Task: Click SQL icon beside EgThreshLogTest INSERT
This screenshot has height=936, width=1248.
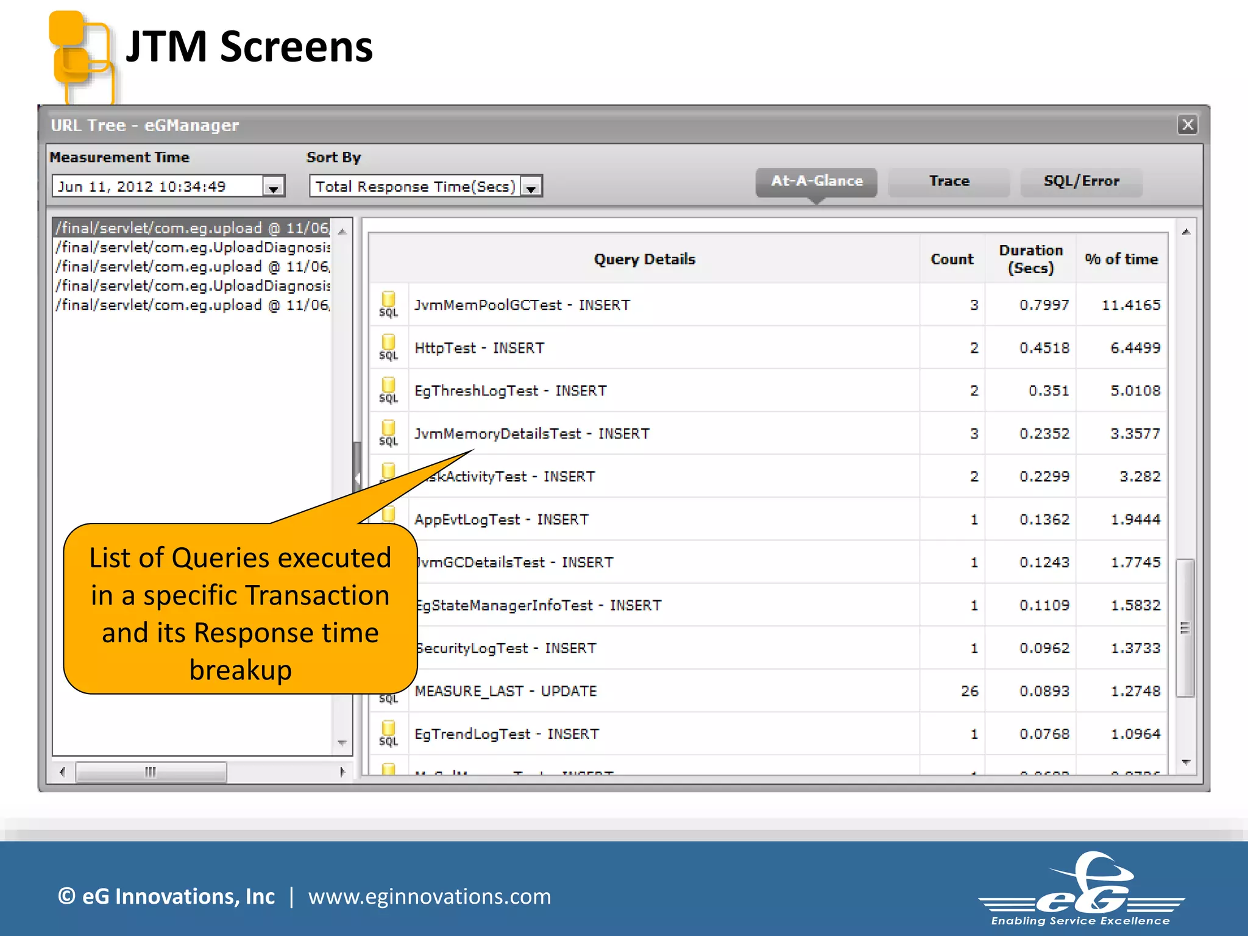Action: (x=388, y=390)
